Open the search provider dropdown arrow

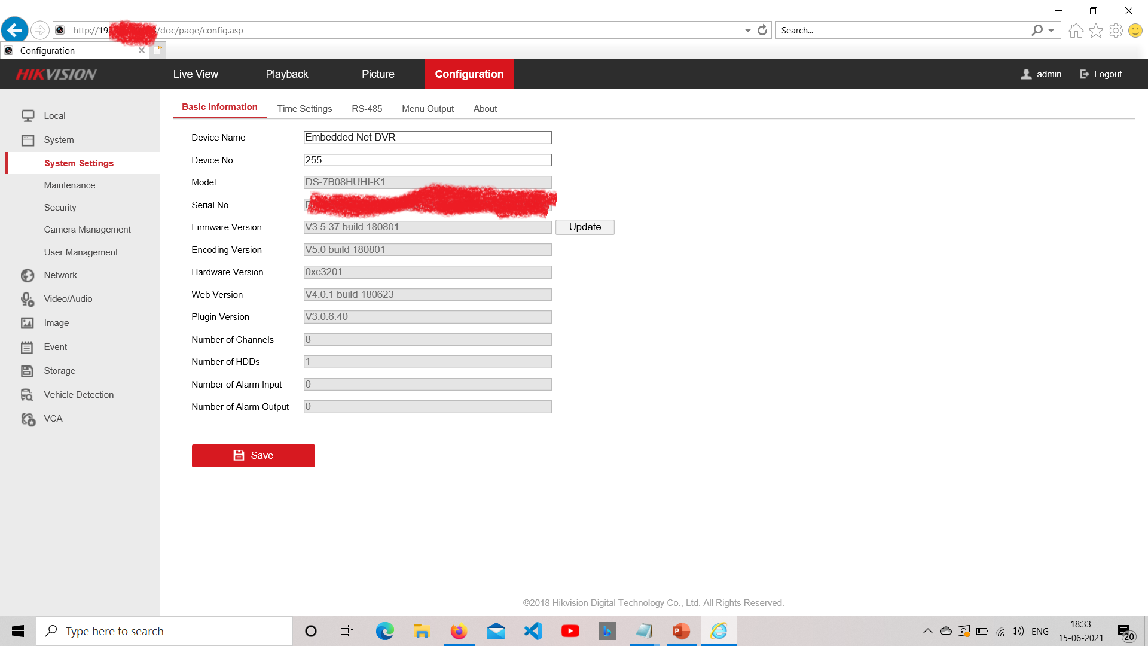point(1051,31)
